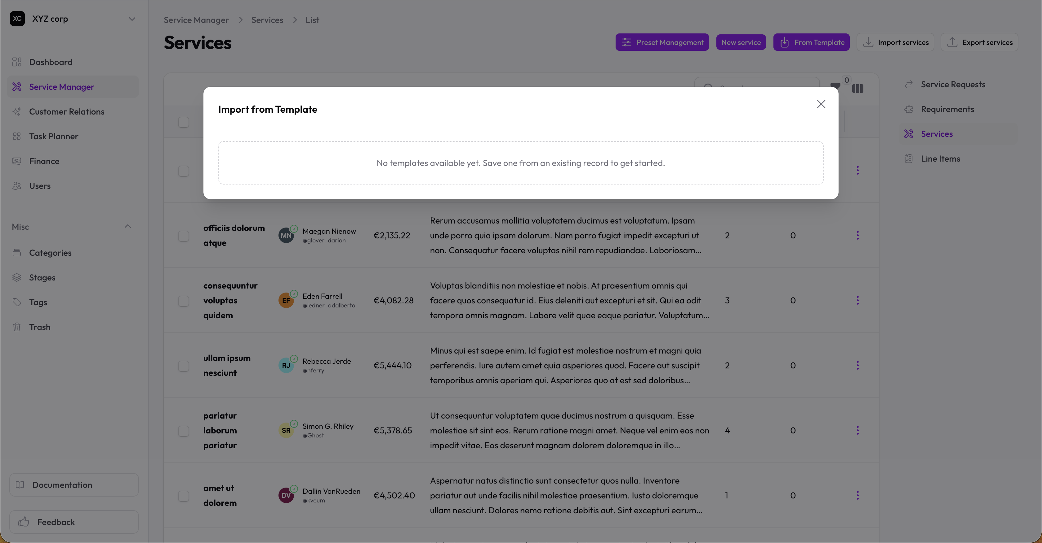Viewport: 1042px width, 543px height.
Task: Click the Stages layers icon
Action: (x=16, y=277)
